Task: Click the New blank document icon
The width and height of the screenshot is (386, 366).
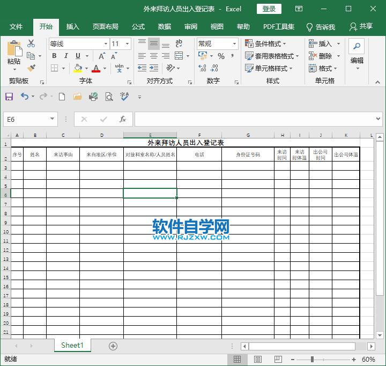Action: click(62, 97)
